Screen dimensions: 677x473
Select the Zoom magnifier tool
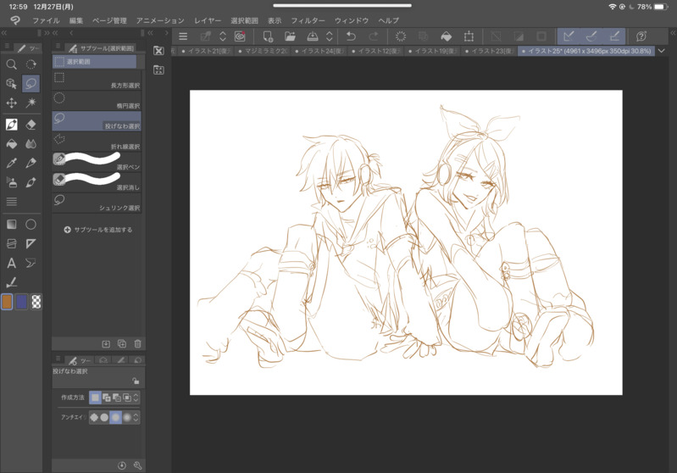click(x=12, y=64)
